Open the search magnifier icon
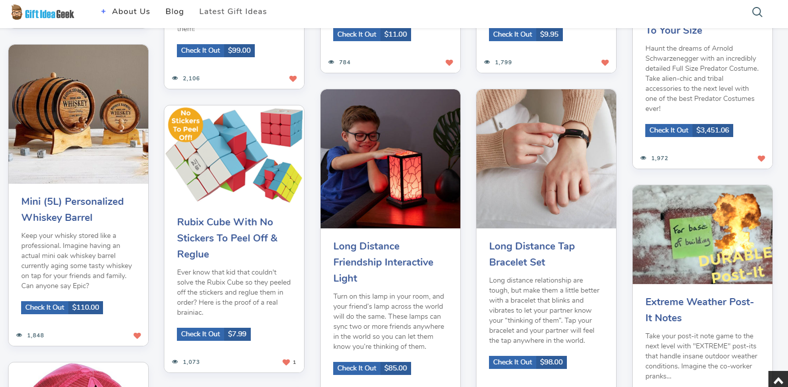Viewport: 788px width, 387px height. (757, 12)
